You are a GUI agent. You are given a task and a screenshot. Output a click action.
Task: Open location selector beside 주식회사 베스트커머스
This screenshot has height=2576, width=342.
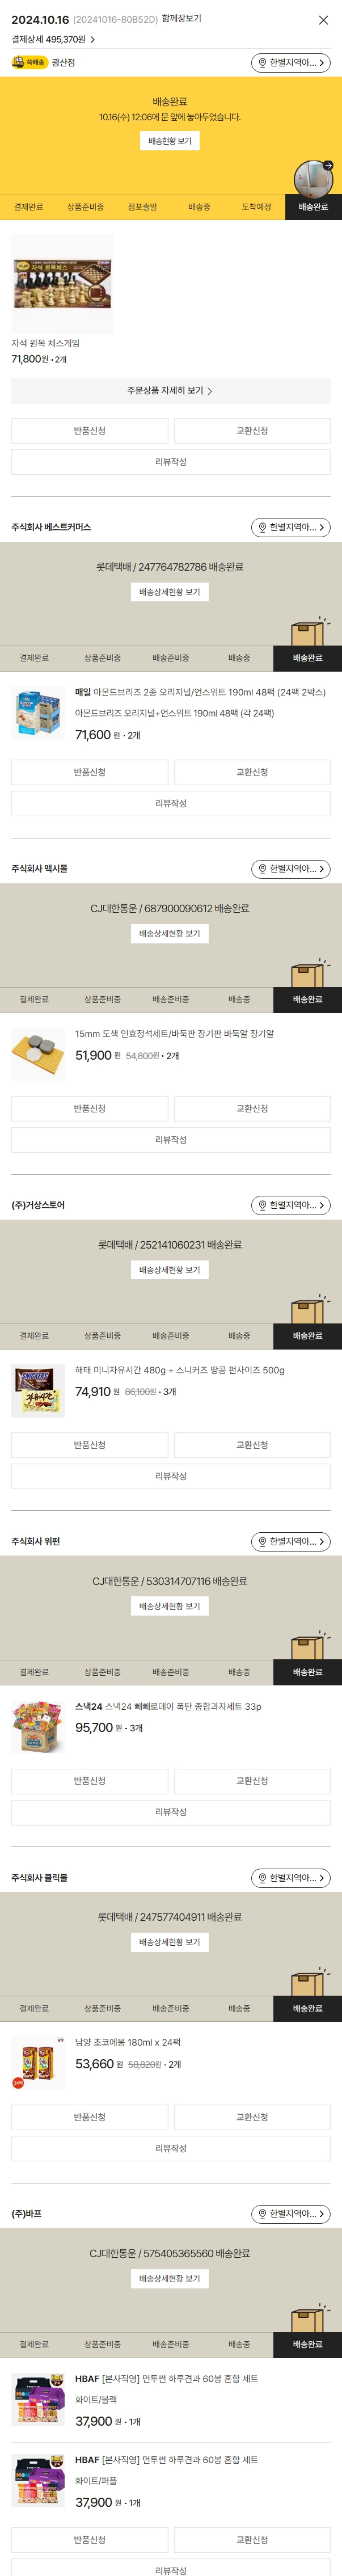click(x=290, y=527)
